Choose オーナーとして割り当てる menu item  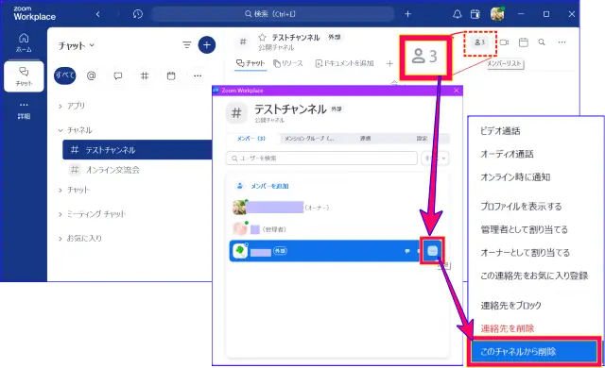click(x=525, y=253)
